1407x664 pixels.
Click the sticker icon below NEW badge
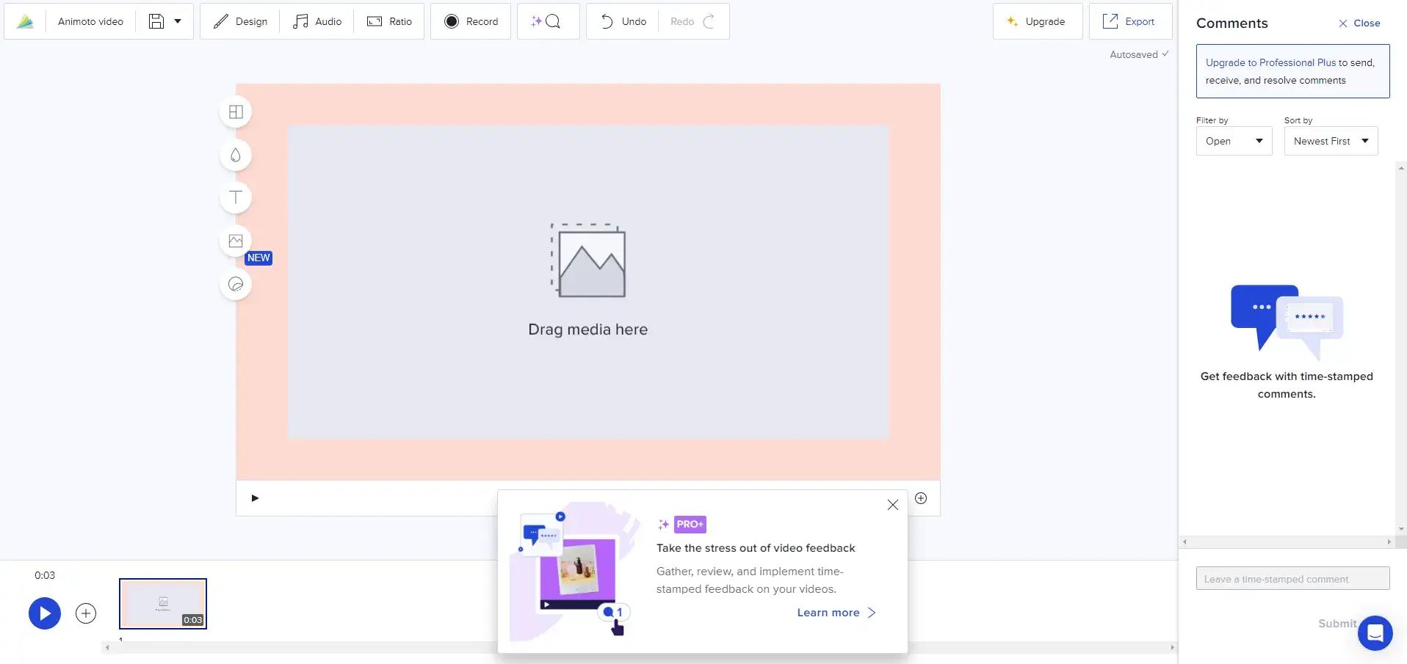(x=236, y=284)
